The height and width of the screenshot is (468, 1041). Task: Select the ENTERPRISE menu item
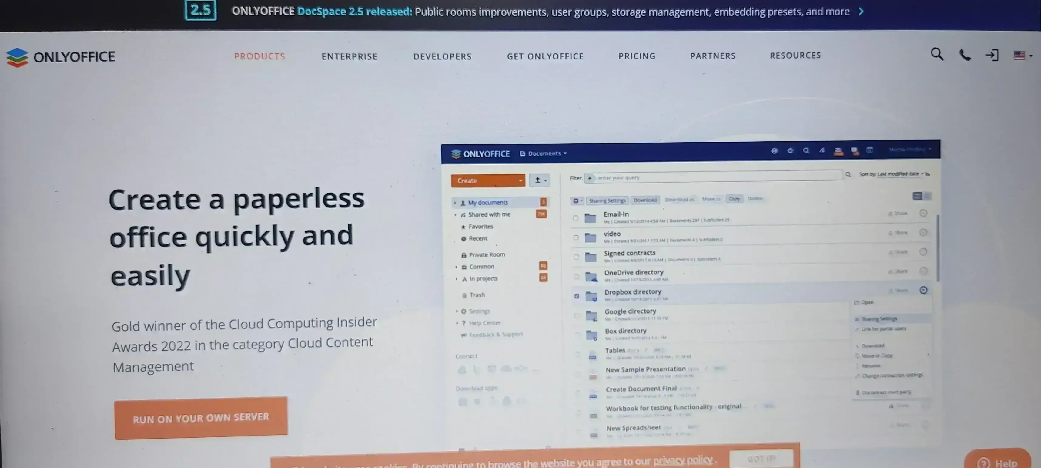[349, 56]
